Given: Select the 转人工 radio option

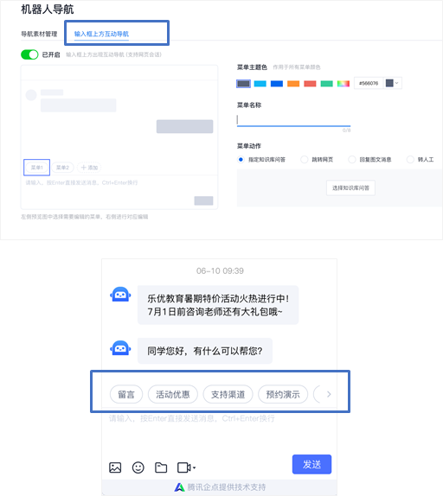Looking at the screenshot, I should (x=410, y=159).
